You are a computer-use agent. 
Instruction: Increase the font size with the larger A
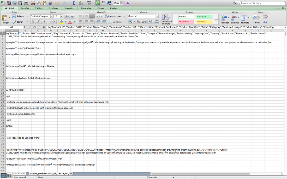67,16
